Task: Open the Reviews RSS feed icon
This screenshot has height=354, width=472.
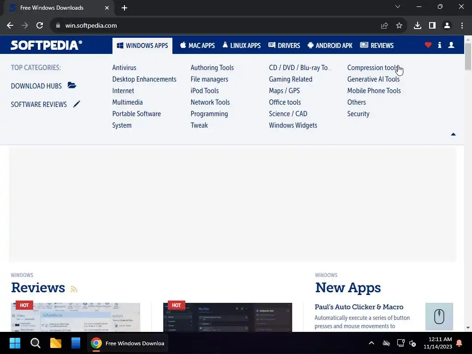Action: click(74, 289)
